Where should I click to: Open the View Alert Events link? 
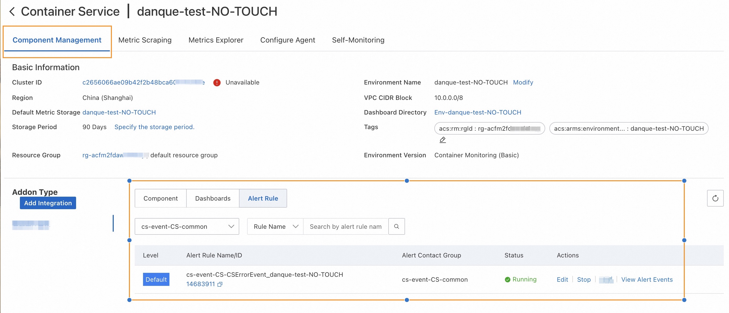[x=647, y=279]
